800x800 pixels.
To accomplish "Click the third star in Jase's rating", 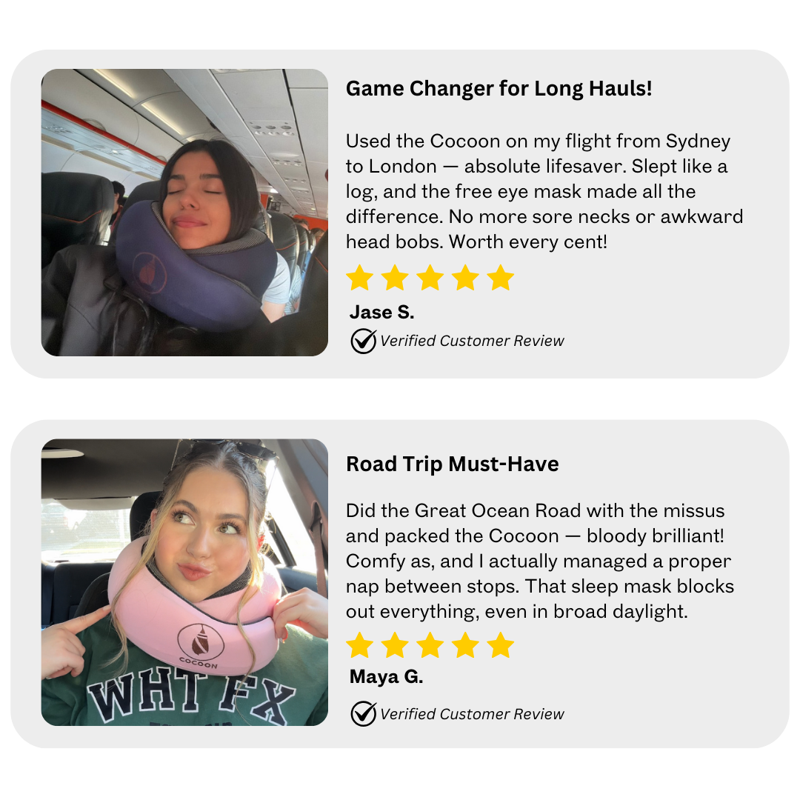I will tap(430, 278).
